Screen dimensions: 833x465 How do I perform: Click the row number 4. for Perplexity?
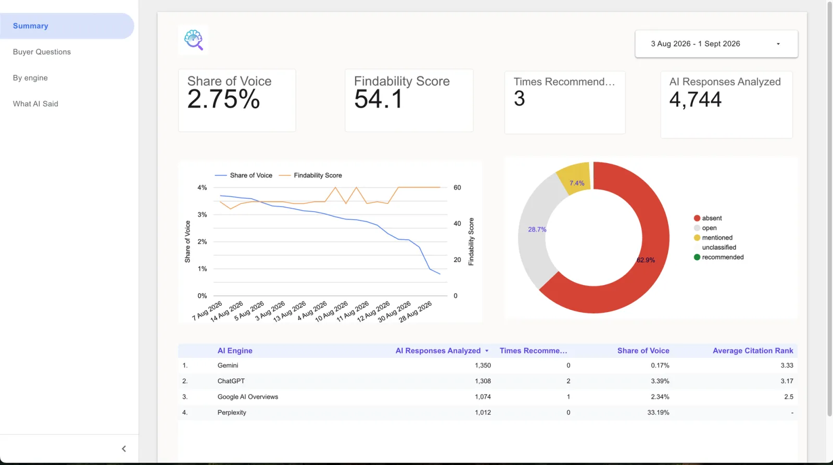(185, 412)
